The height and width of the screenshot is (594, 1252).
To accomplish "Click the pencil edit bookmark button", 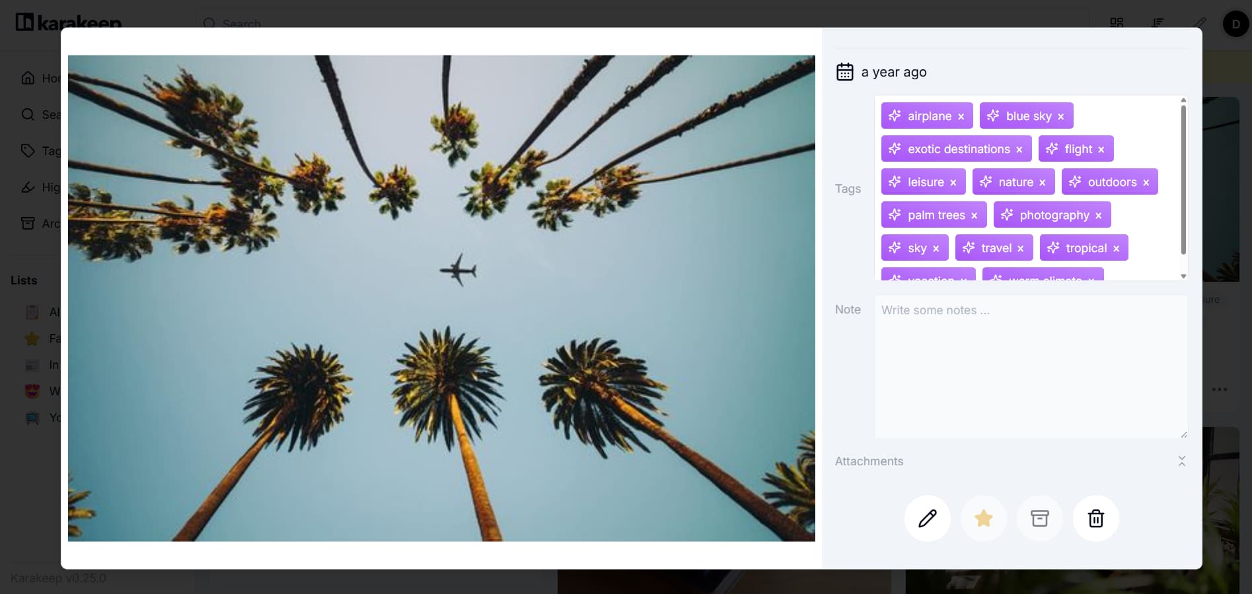I will pyautogui.click(x=928, y=518).
